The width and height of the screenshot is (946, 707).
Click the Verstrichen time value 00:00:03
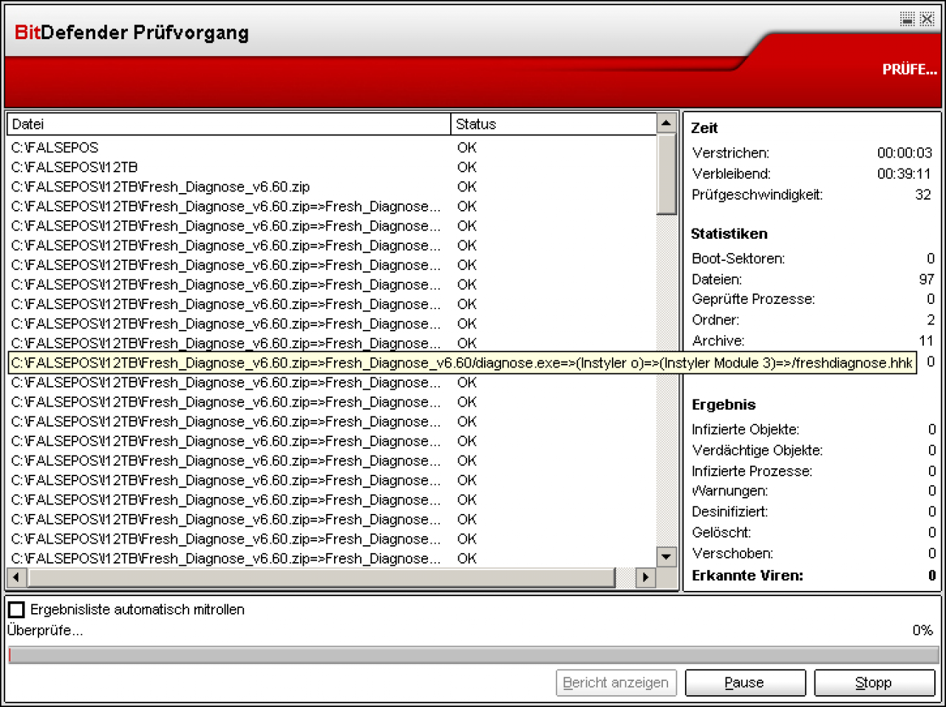pyautogui.click(x=905, y=153)
